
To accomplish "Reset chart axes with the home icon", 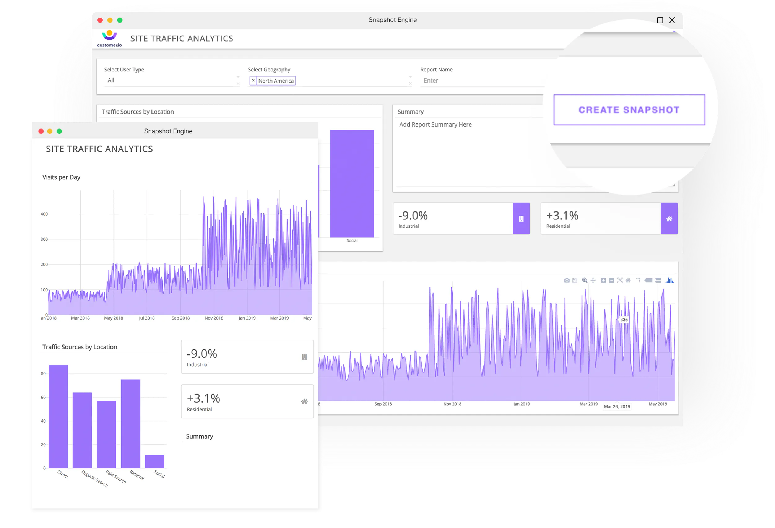I will click(628, 281).
